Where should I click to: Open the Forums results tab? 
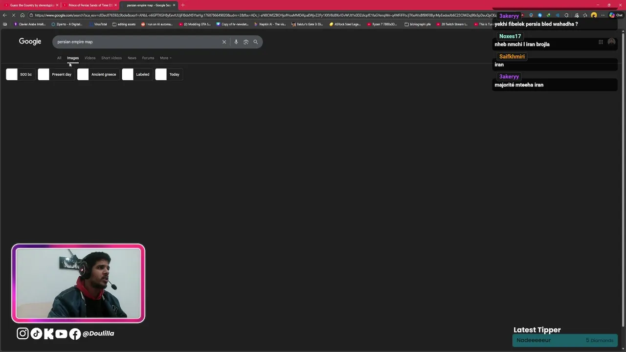point(148,58)
